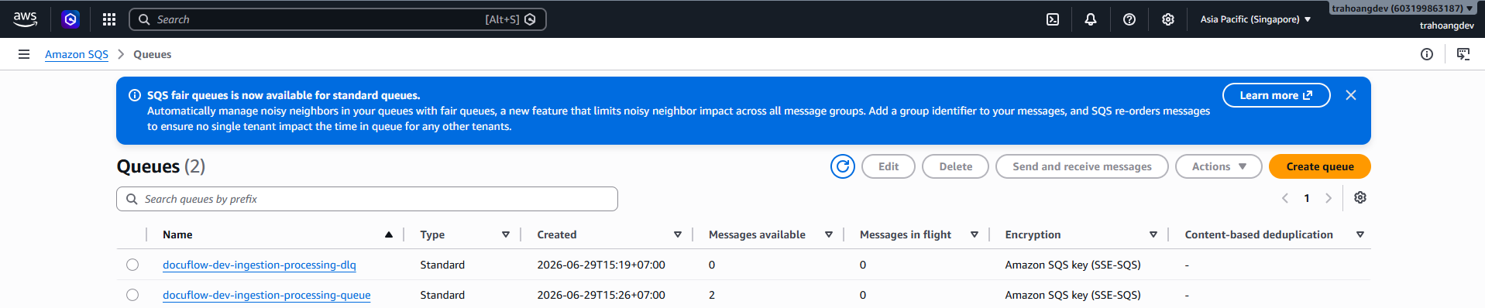The image size is (1485, 308).
Task: Click the magnifier icon in top search
Action: pyautogui.click(x=144, y=19)
